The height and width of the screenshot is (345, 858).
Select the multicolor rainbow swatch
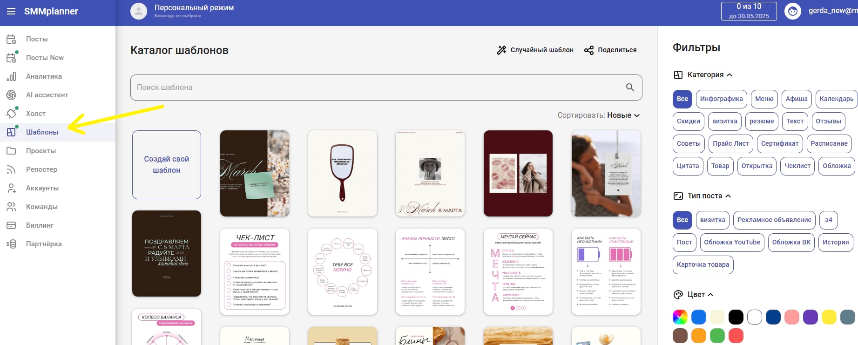[x=680, y=317]
